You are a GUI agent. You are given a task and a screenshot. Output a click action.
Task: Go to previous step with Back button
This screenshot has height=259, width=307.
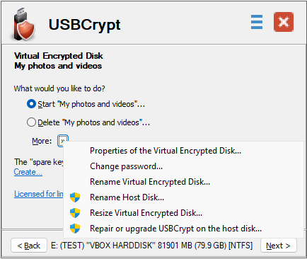[x=29, y=246]
